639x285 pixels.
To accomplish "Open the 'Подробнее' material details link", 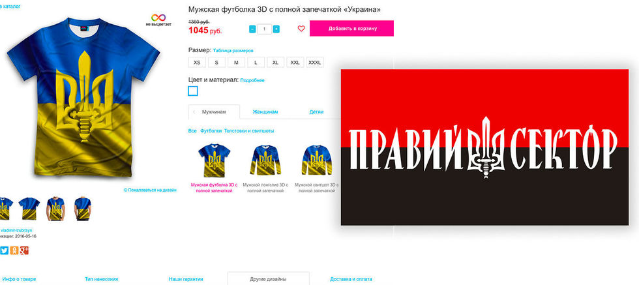I will tap(252, 80).
